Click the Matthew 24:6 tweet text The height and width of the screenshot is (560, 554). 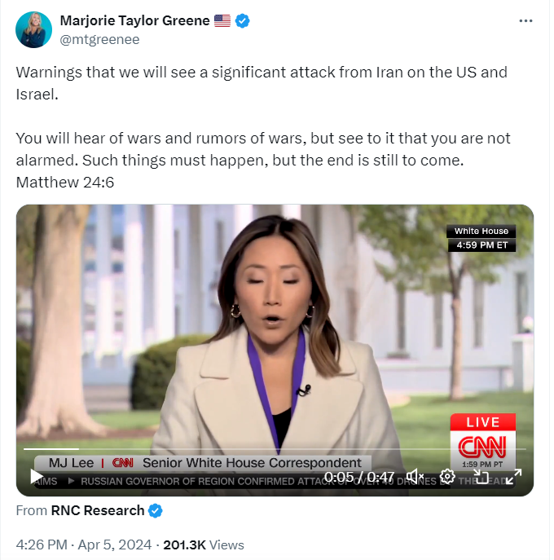coord(65,182)
